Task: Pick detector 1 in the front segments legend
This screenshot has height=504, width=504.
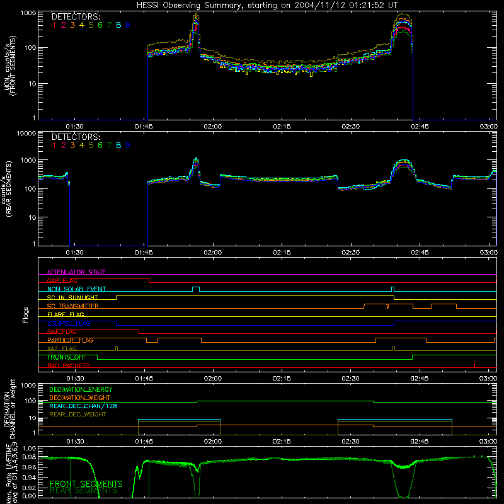Action: [x=54, y=25]
